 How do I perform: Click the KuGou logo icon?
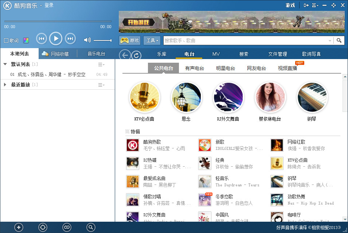[x=7, y=5]
